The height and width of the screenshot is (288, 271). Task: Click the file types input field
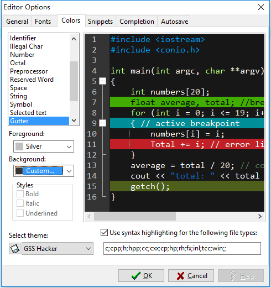[182, 249]
